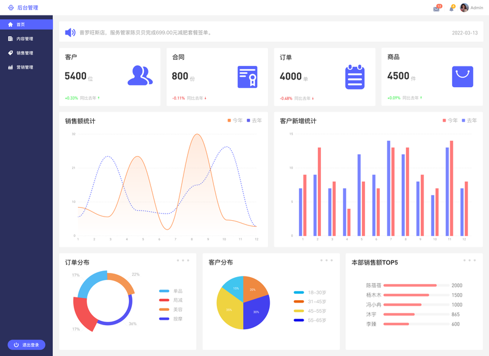
Task: Click the date 2022-03-13
Action: click(465, 33)
